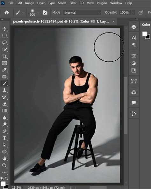This screenshot has width=151, height=189.
Task: Open the Brush Preset picker arrow
Action: (x=38, y=13)
